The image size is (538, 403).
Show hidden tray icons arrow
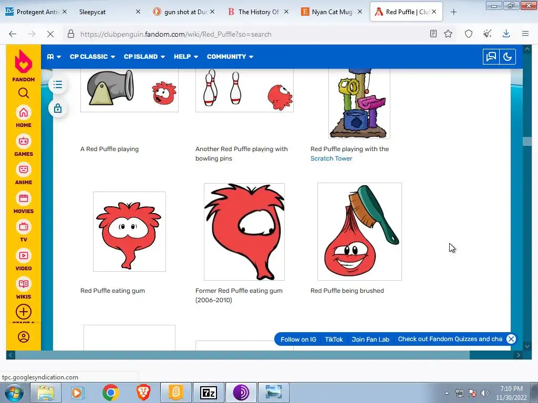click(447, 394)
